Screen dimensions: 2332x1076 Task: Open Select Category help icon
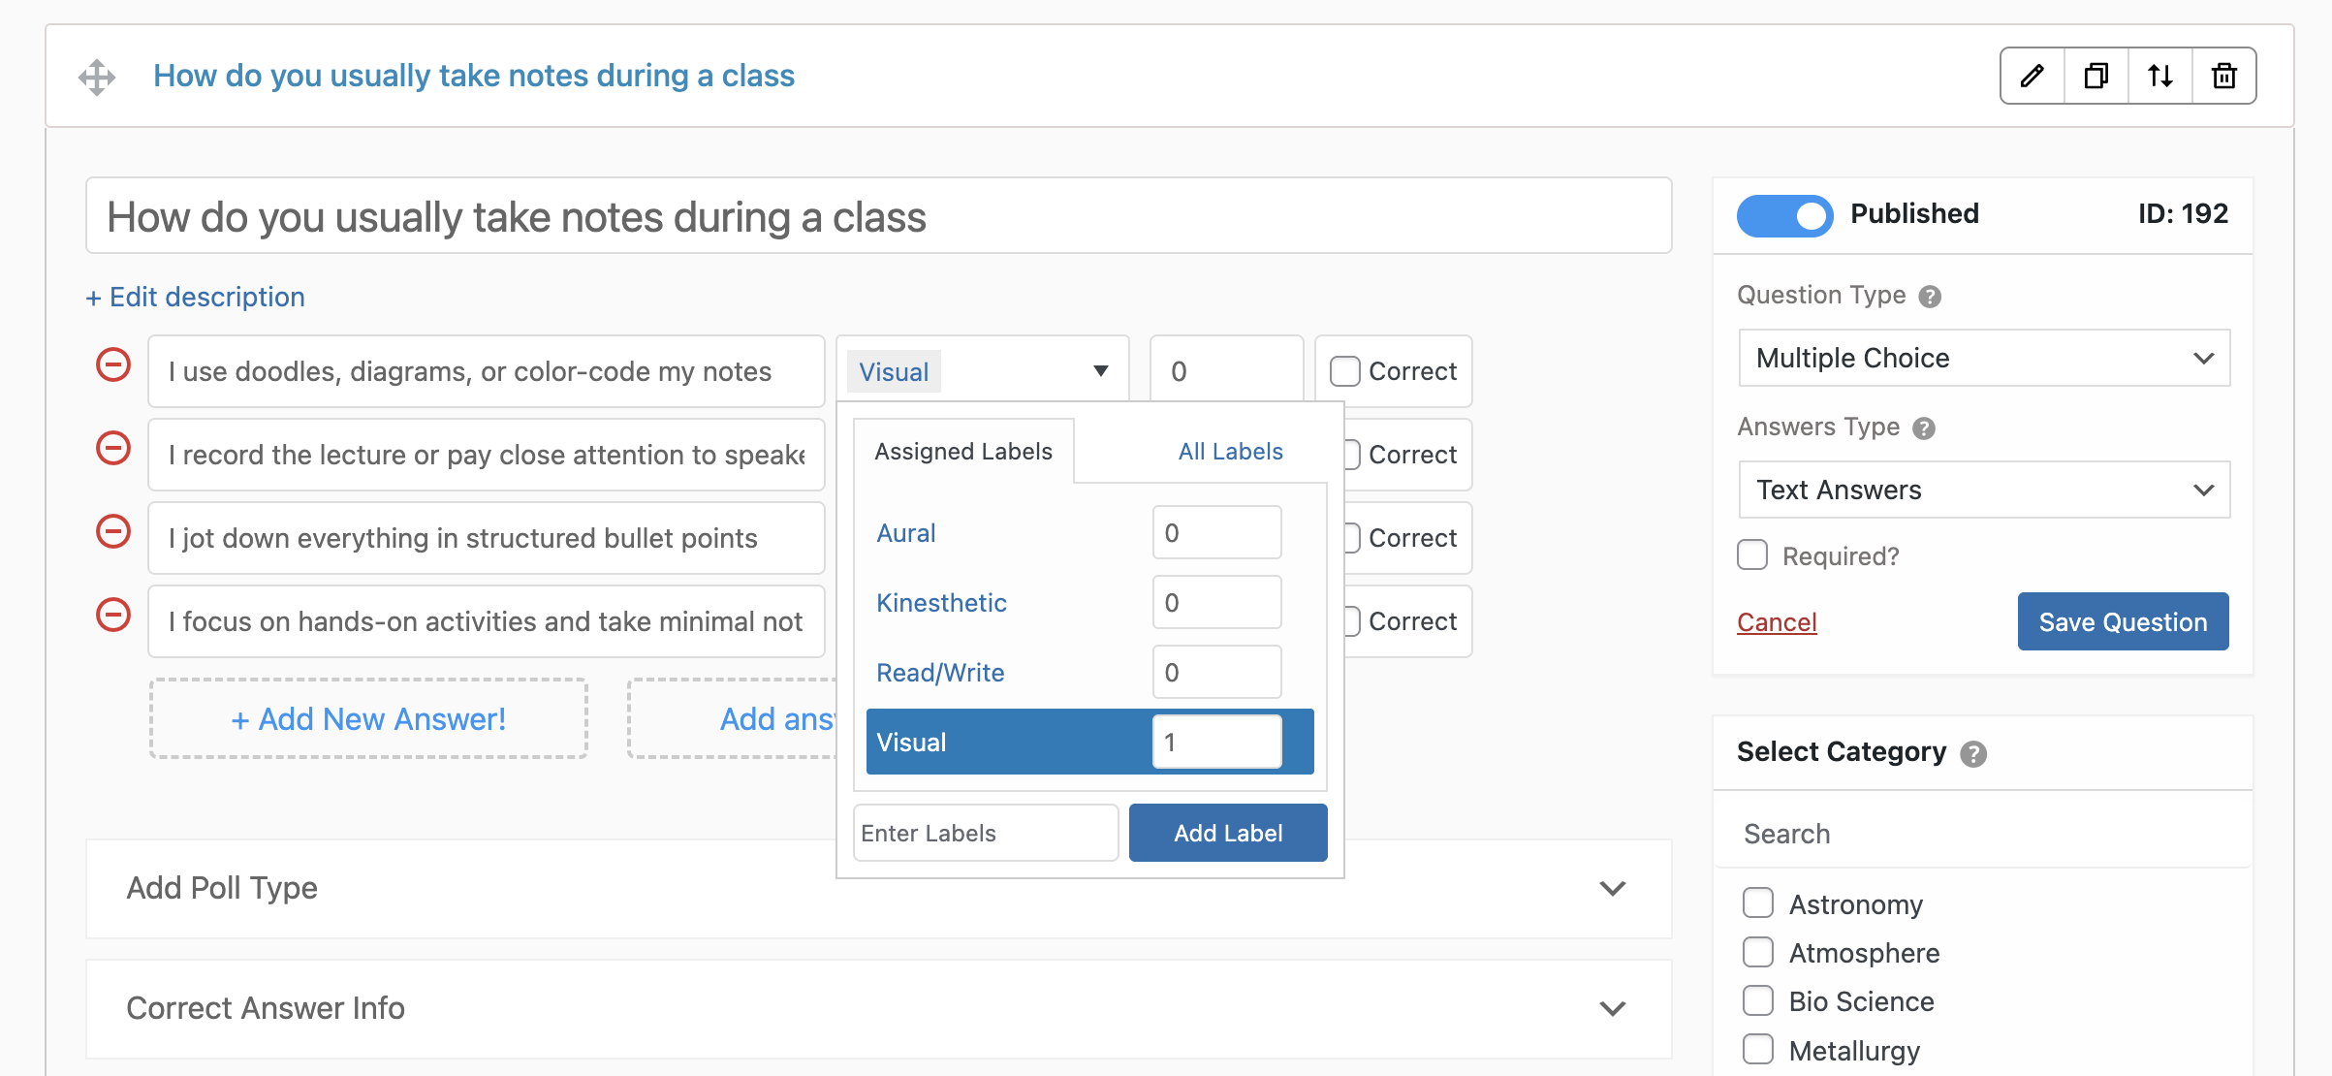[1973, 753]
